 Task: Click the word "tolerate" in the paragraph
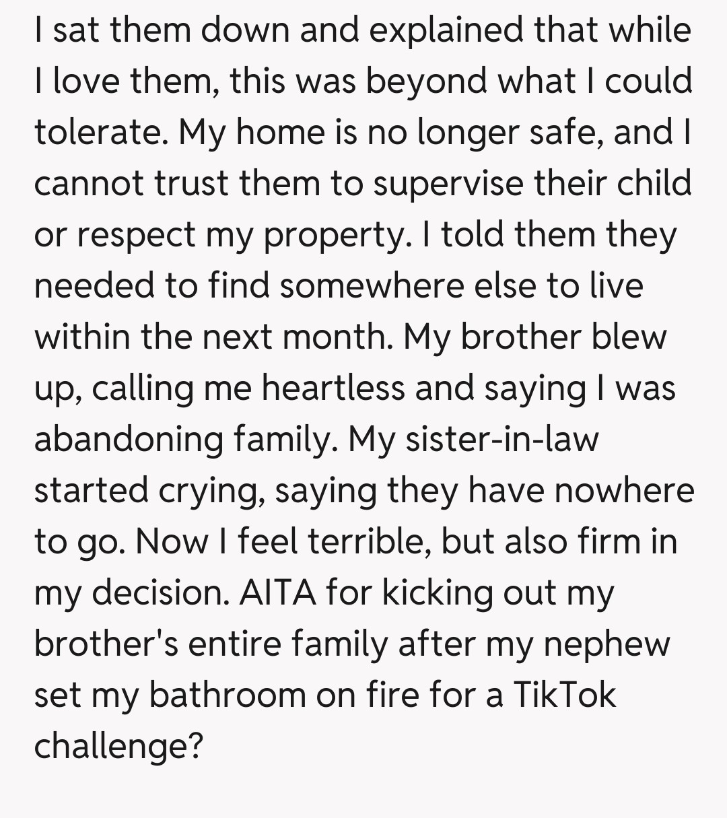point(100,132)
